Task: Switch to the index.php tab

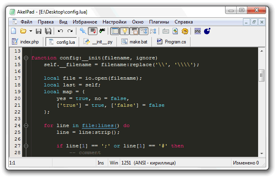Action: coord(26,41)
